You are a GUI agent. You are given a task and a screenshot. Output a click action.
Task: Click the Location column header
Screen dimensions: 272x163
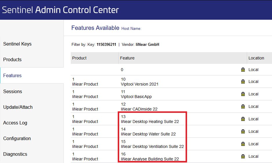click(x=256, y=58)
